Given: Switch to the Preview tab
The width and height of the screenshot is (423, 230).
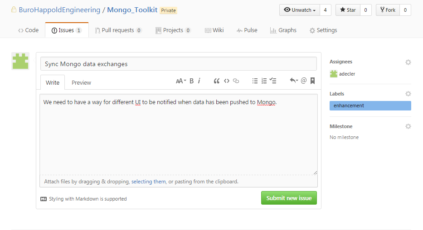Looking at the screenshot, I should click(x=81, y=82).
